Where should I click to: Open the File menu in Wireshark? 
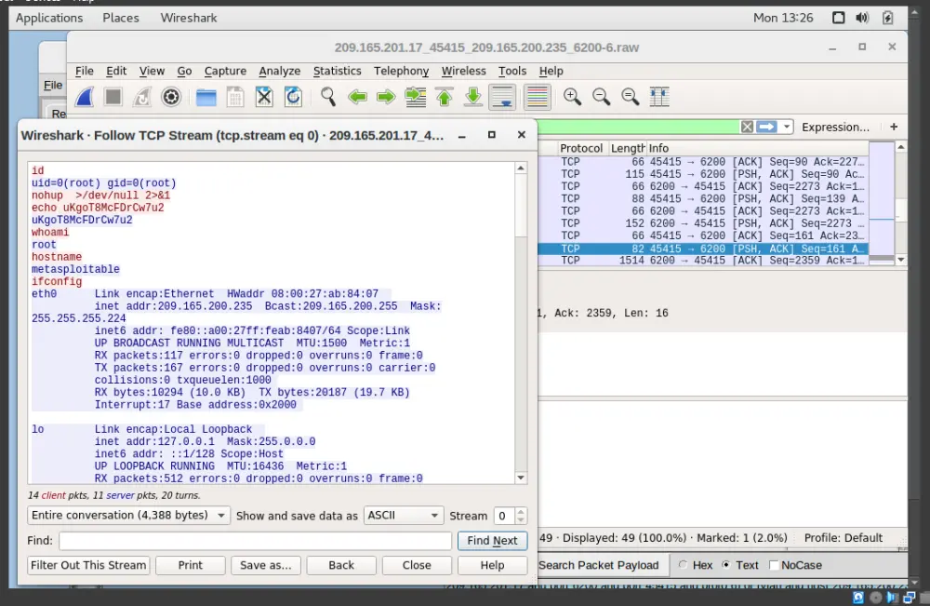(x=85, y=71)
